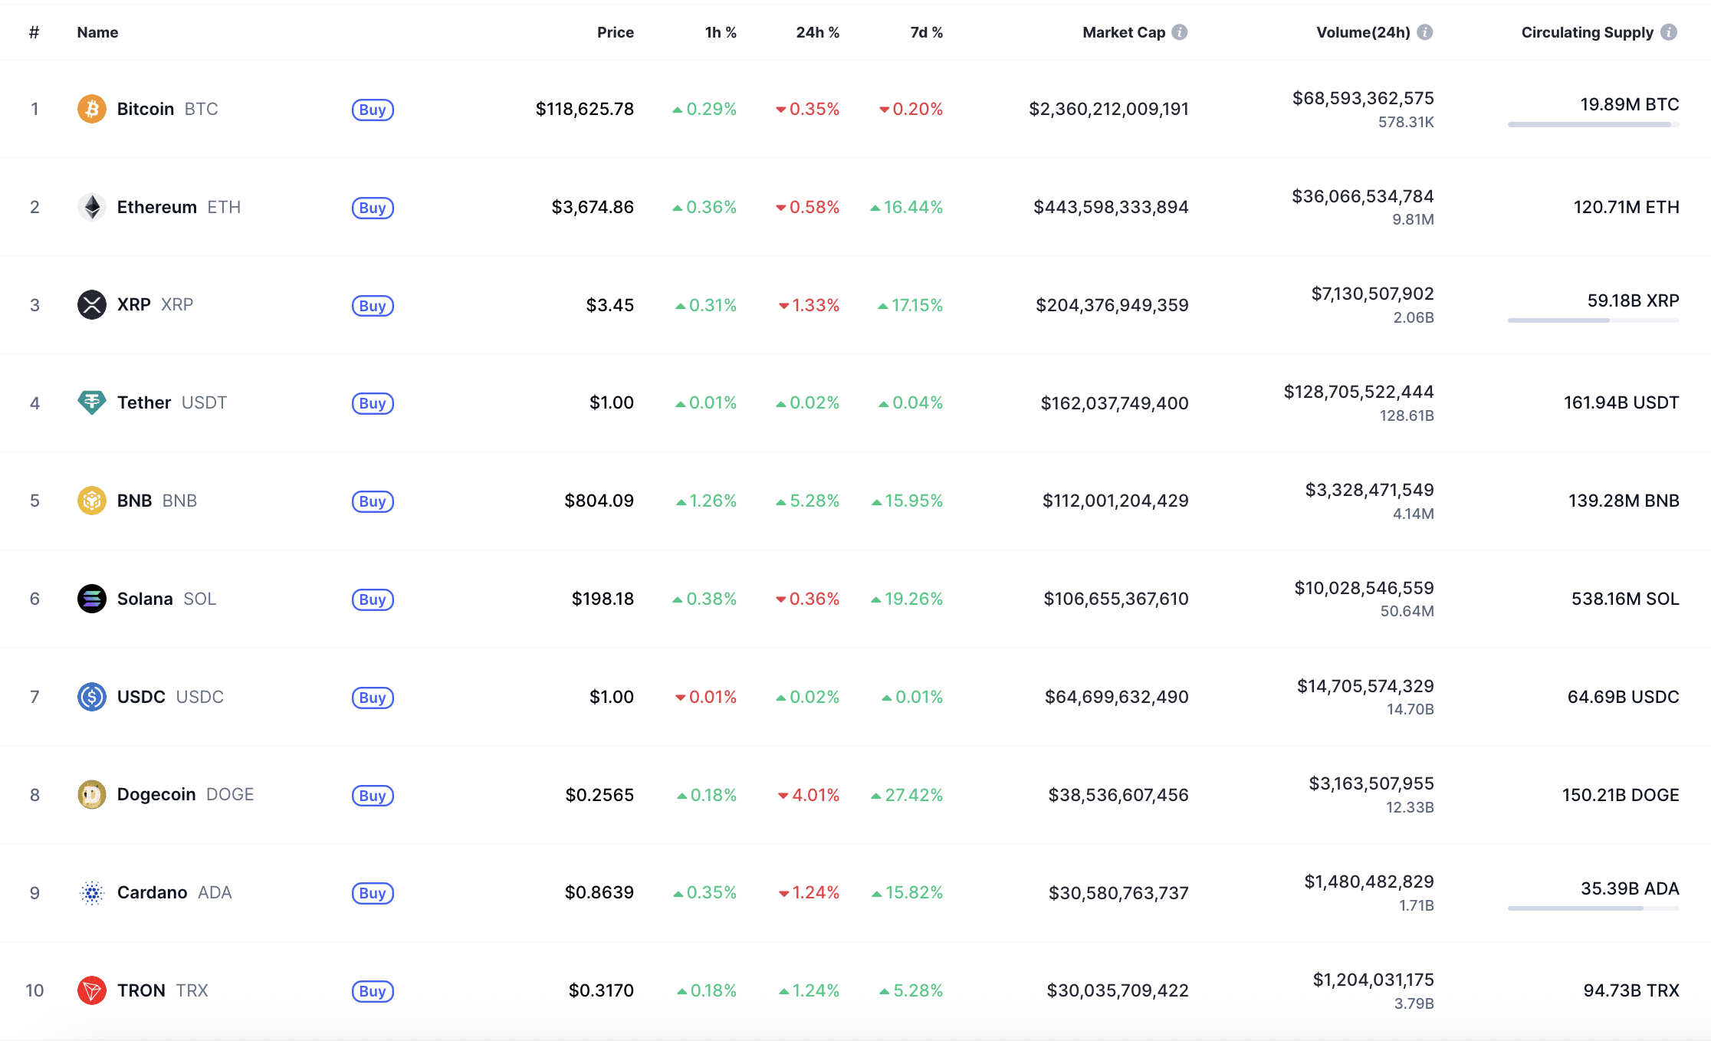Click the XRP coin logo
1711x1041 pixels.
[91, 304]
